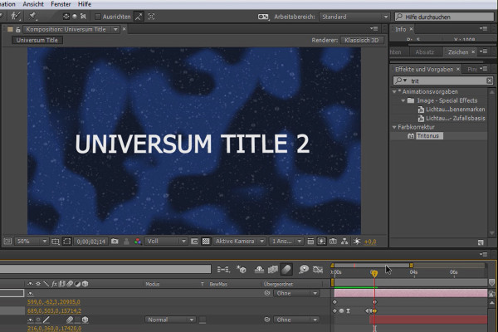
Task: Switch to the Absatz tab
Action: 425,52
